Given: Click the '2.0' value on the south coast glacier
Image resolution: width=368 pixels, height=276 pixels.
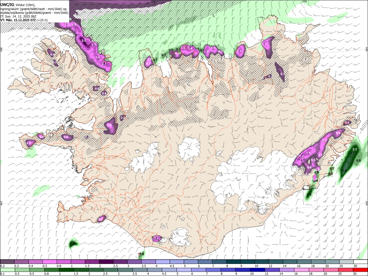Looking at the screenshot, I should (x=157, y=239).
